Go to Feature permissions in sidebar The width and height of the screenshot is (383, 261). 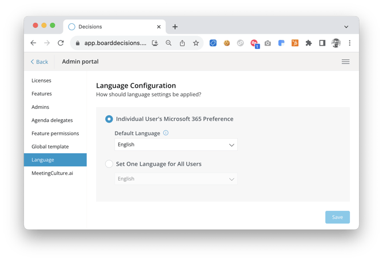pyautogui.click(x=55, y=133)
